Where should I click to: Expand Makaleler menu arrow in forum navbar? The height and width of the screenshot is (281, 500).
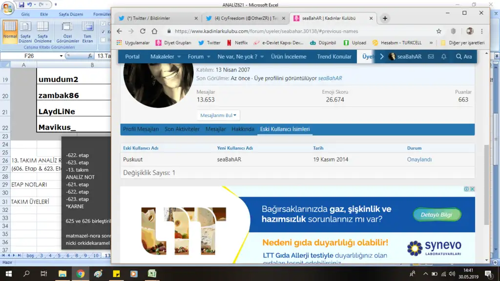click(179, 57)
